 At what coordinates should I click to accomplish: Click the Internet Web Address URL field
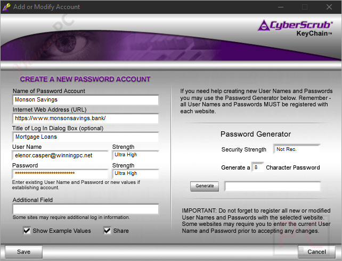pyautogui.click(x=85, y=119)
